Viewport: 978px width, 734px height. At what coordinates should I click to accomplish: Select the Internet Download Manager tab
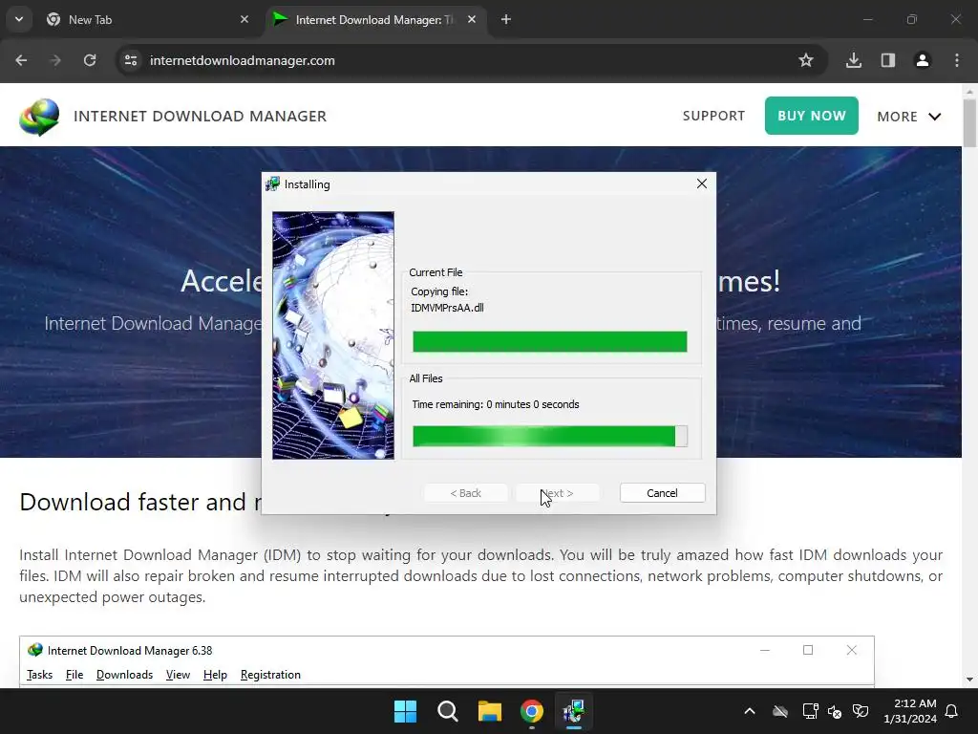(x=374, y=19)
